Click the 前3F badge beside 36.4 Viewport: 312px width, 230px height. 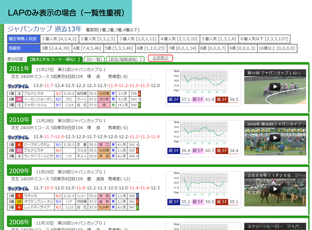tap(174, 151)
